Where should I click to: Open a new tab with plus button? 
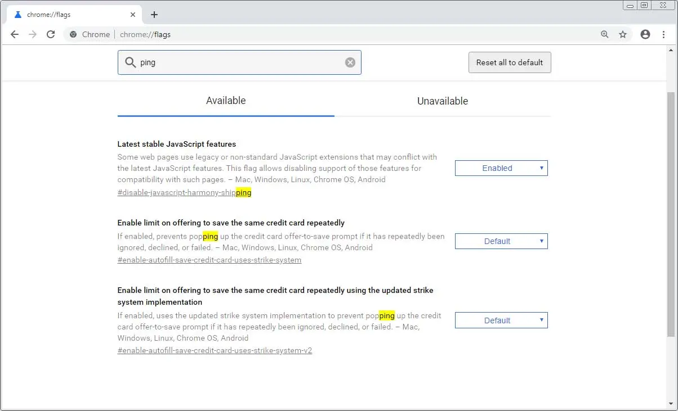[x=154, y=15]
